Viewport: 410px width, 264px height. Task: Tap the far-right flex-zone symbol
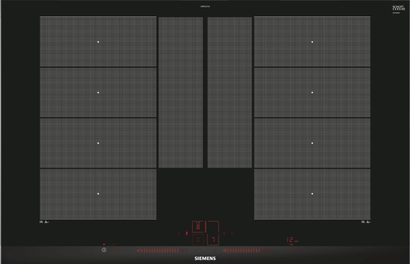(x=232, y=233)
